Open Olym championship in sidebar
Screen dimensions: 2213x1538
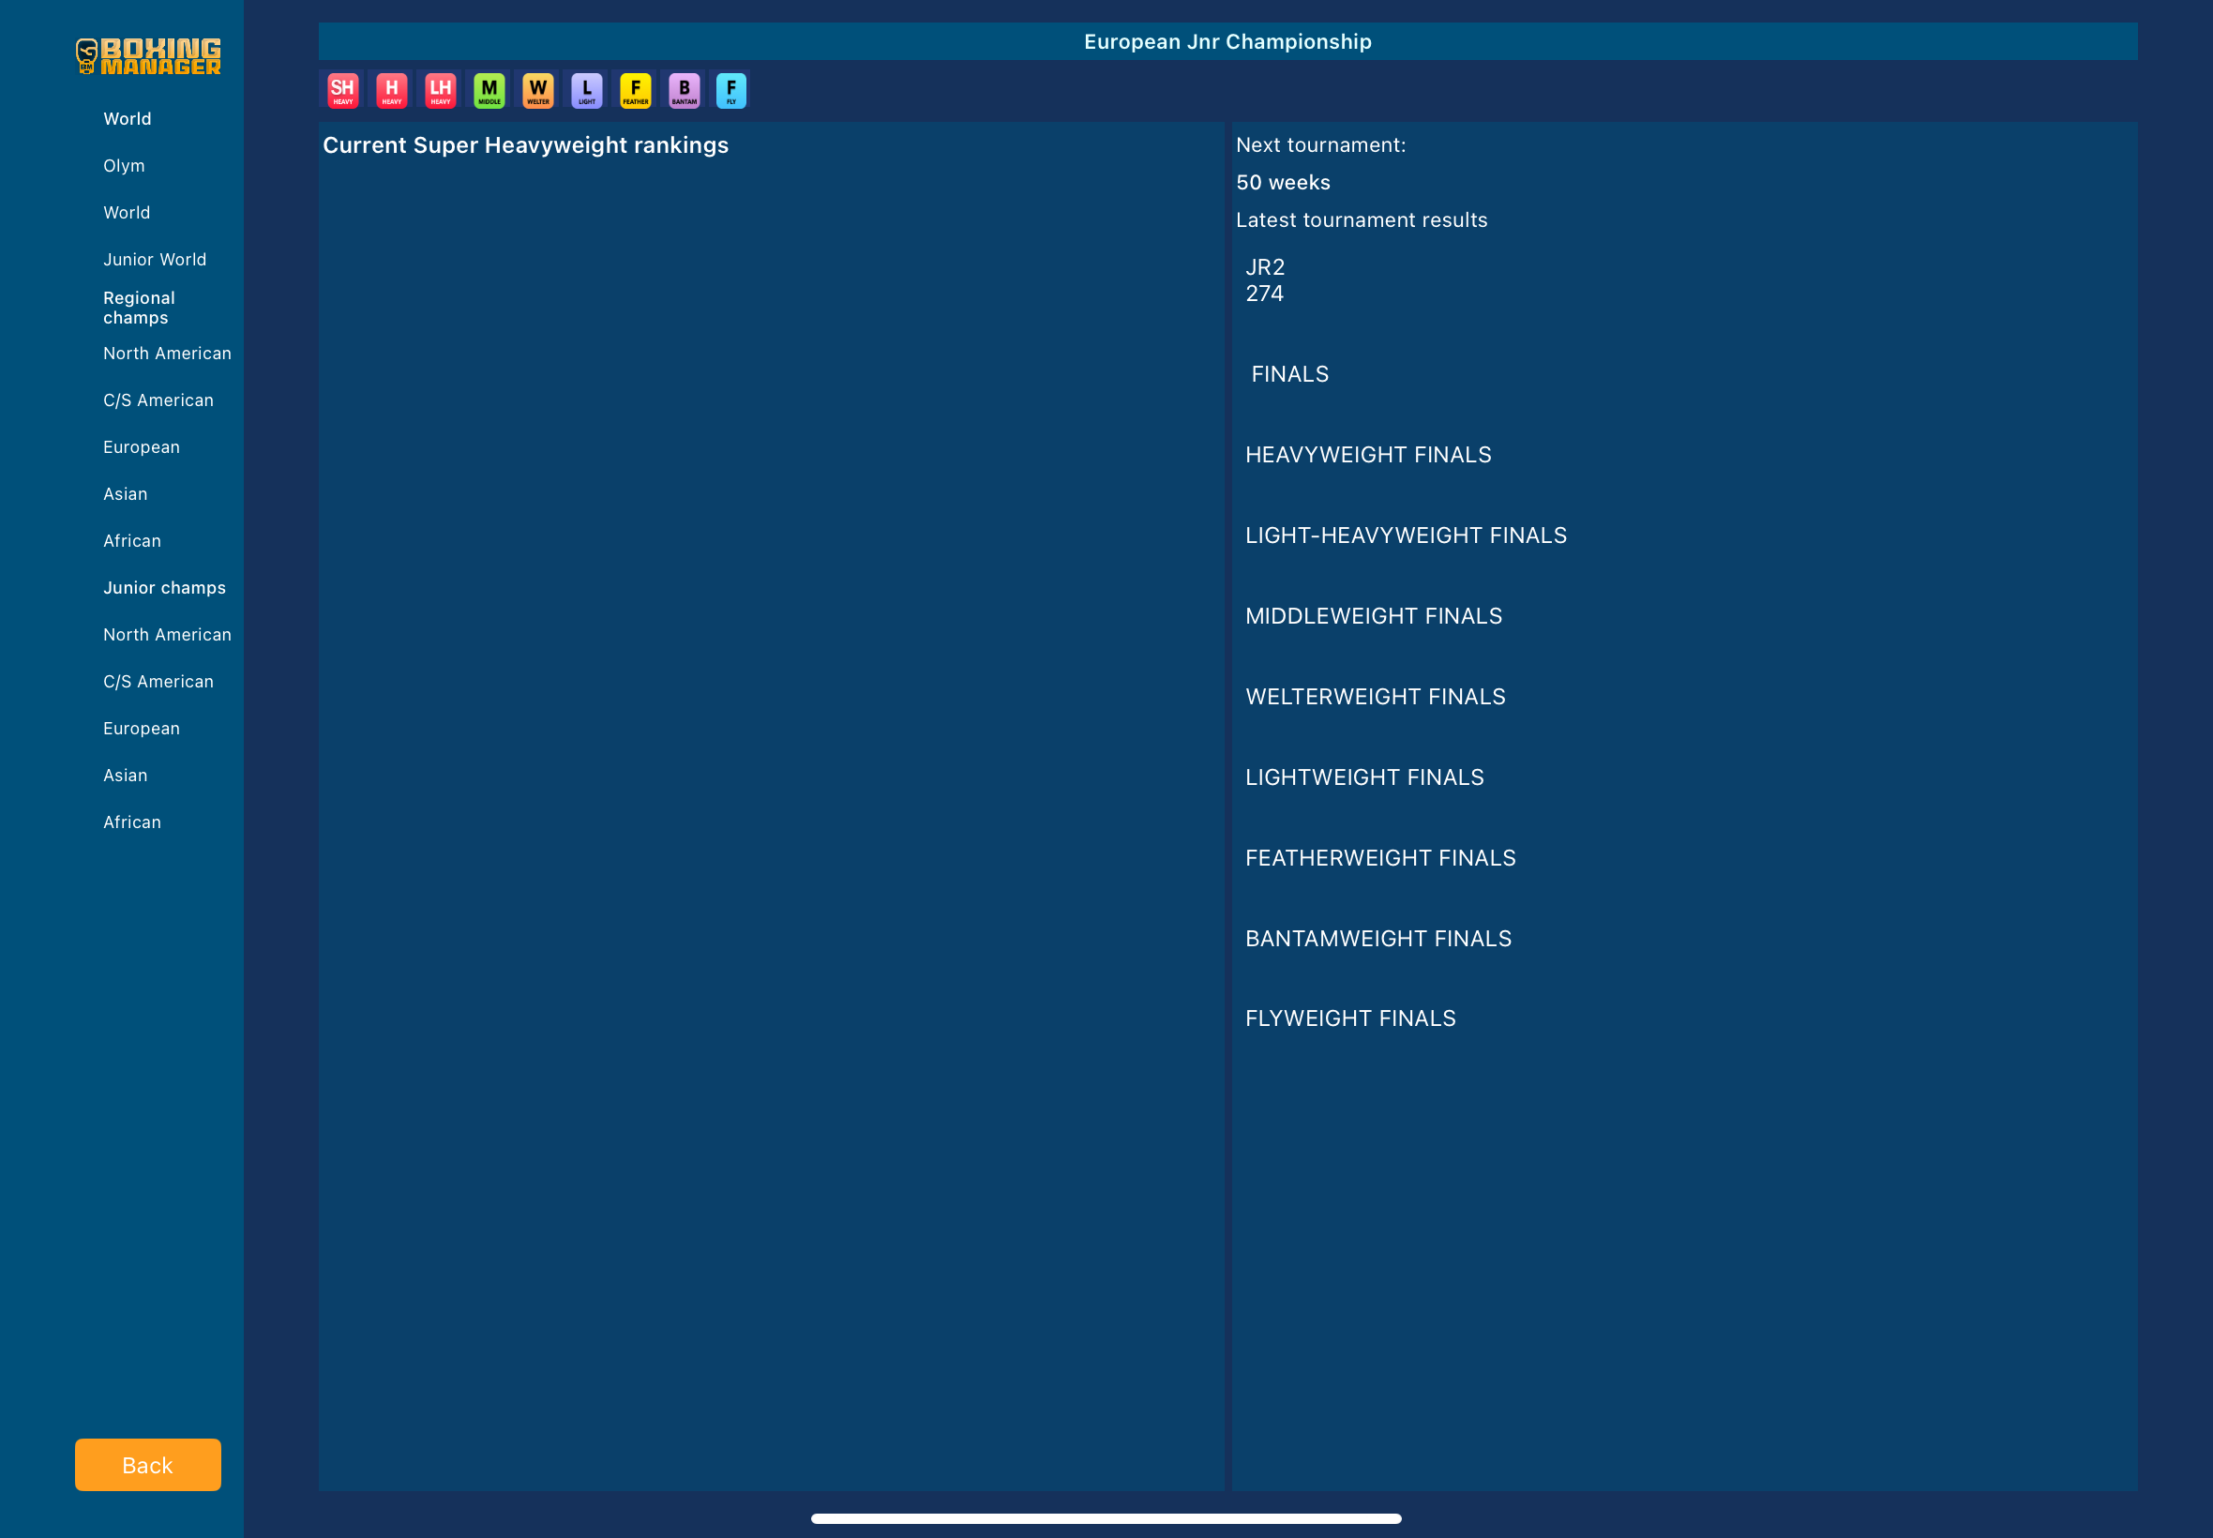coord(125,166)
